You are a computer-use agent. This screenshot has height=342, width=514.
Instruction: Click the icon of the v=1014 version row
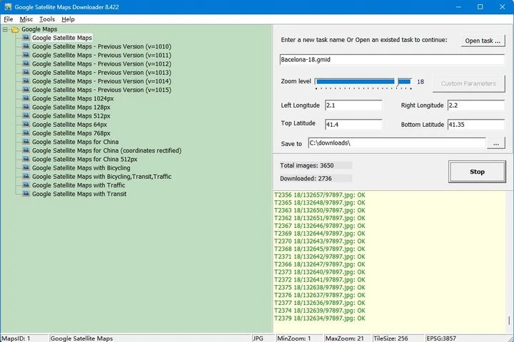click(x=26, y=81)
